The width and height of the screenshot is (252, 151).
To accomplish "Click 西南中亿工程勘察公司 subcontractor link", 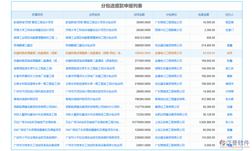I will (168, 30).
